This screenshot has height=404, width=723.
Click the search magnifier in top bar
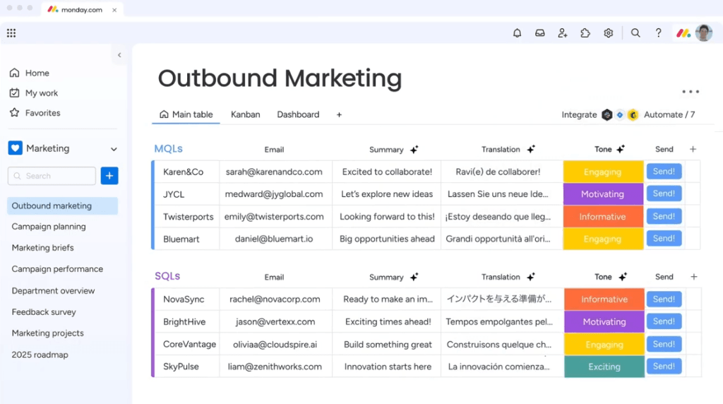(635, 33)
